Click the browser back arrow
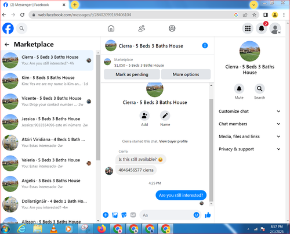The width and height of the screenshot is (290, 234). coord(4,15)
